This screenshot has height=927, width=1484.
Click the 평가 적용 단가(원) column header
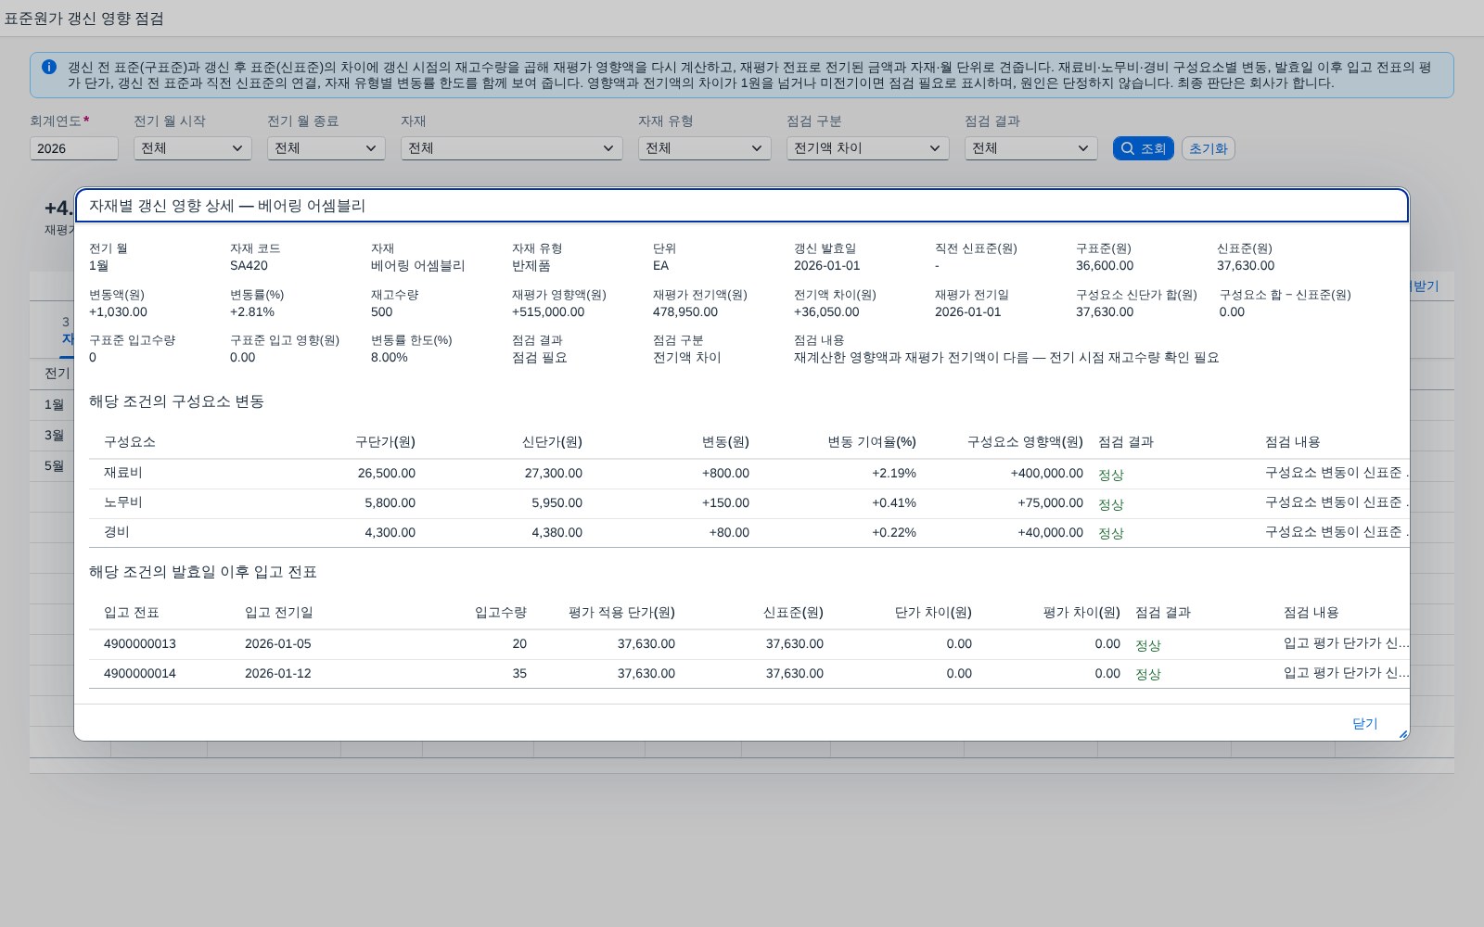click(x=621, y=613)
